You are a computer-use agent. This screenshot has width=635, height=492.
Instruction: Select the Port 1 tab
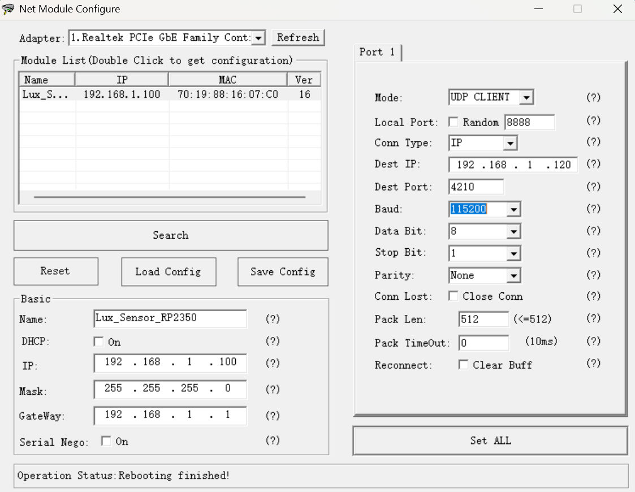[377, 52]
